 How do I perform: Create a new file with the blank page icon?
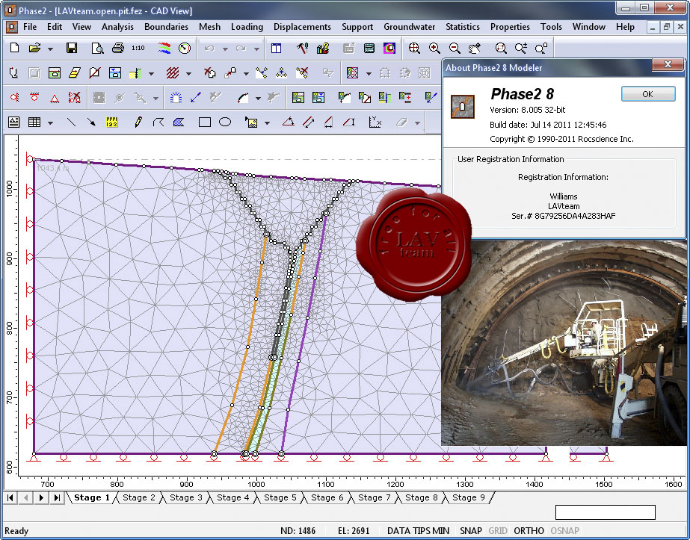point(14,48)
